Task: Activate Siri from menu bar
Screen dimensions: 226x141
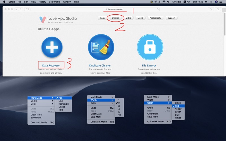Action: point(216,2)
